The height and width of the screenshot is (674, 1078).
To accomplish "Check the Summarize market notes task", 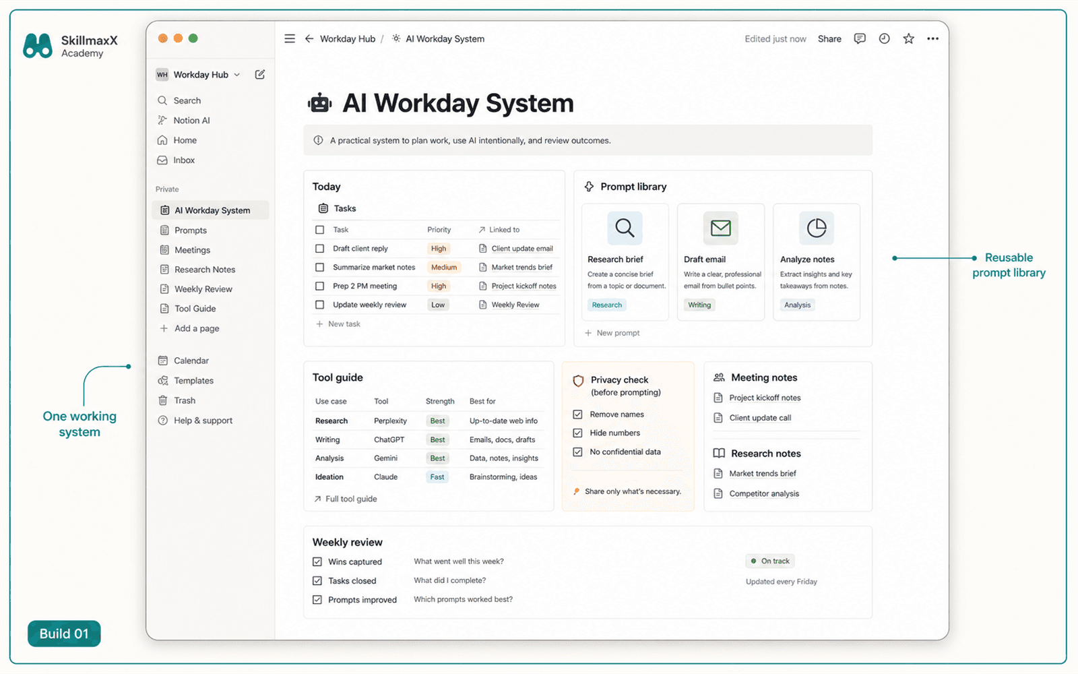I will tap(320, 268).
